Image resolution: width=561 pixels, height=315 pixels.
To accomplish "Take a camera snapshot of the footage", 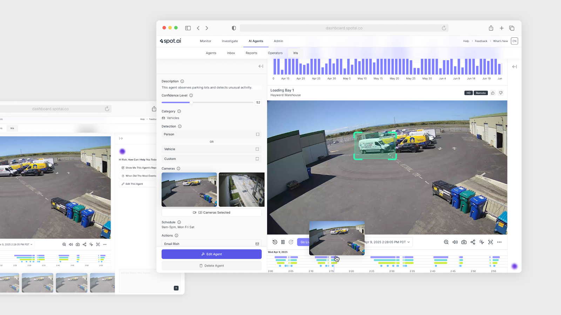I will click(x=464, y=242).
